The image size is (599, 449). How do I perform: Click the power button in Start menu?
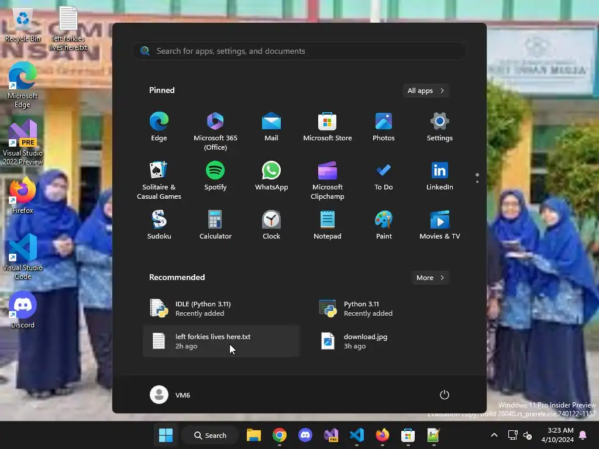click(x=445, y=395)
